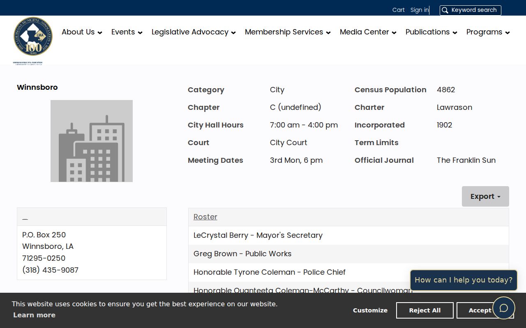Select LeCrystal Berry - Mayor's Secretary row
526x328 pixels.
pos(348,235)
